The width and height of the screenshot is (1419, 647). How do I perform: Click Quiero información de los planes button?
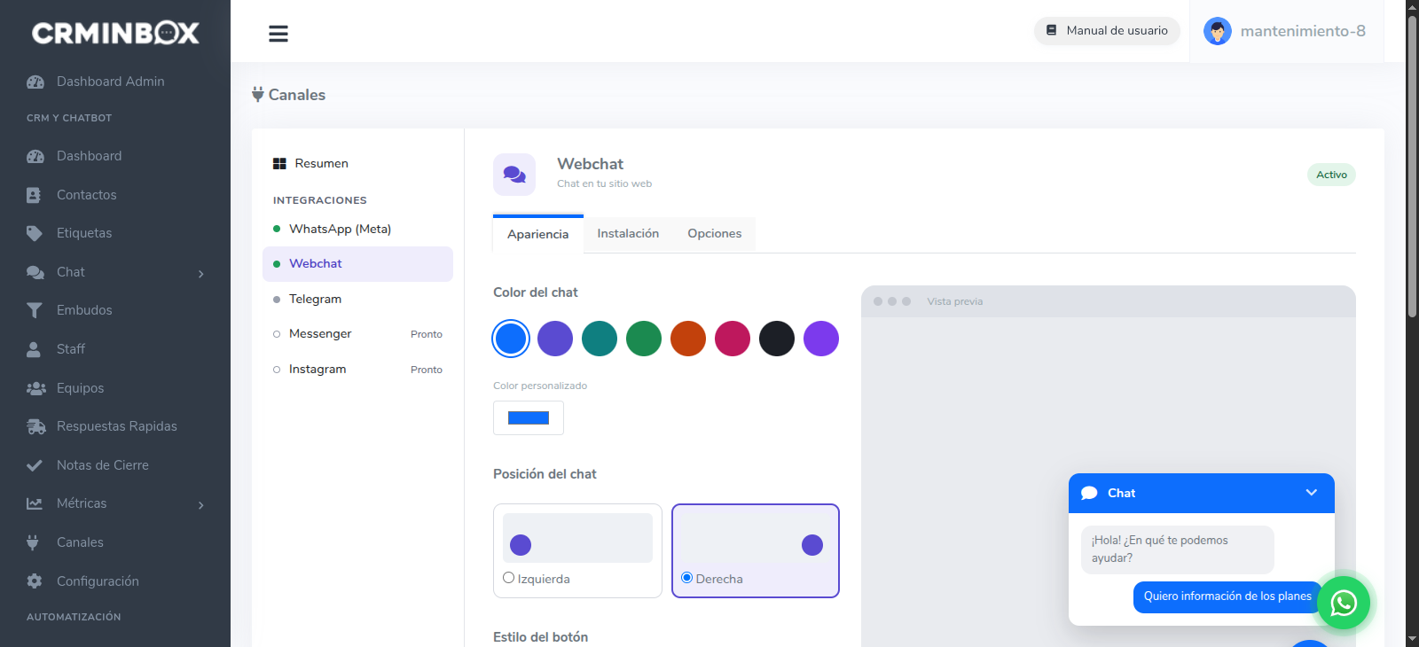point(1227,596)
